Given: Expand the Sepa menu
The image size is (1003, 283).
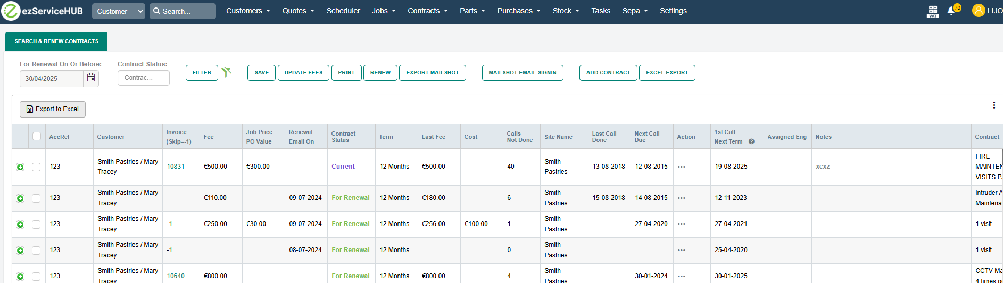Looking at the screenshot, I should [635, 11].
